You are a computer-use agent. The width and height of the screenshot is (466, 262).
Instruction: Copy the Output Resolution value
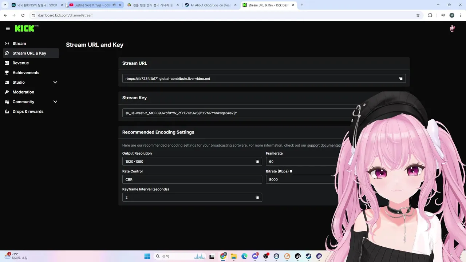coord(257,162)
